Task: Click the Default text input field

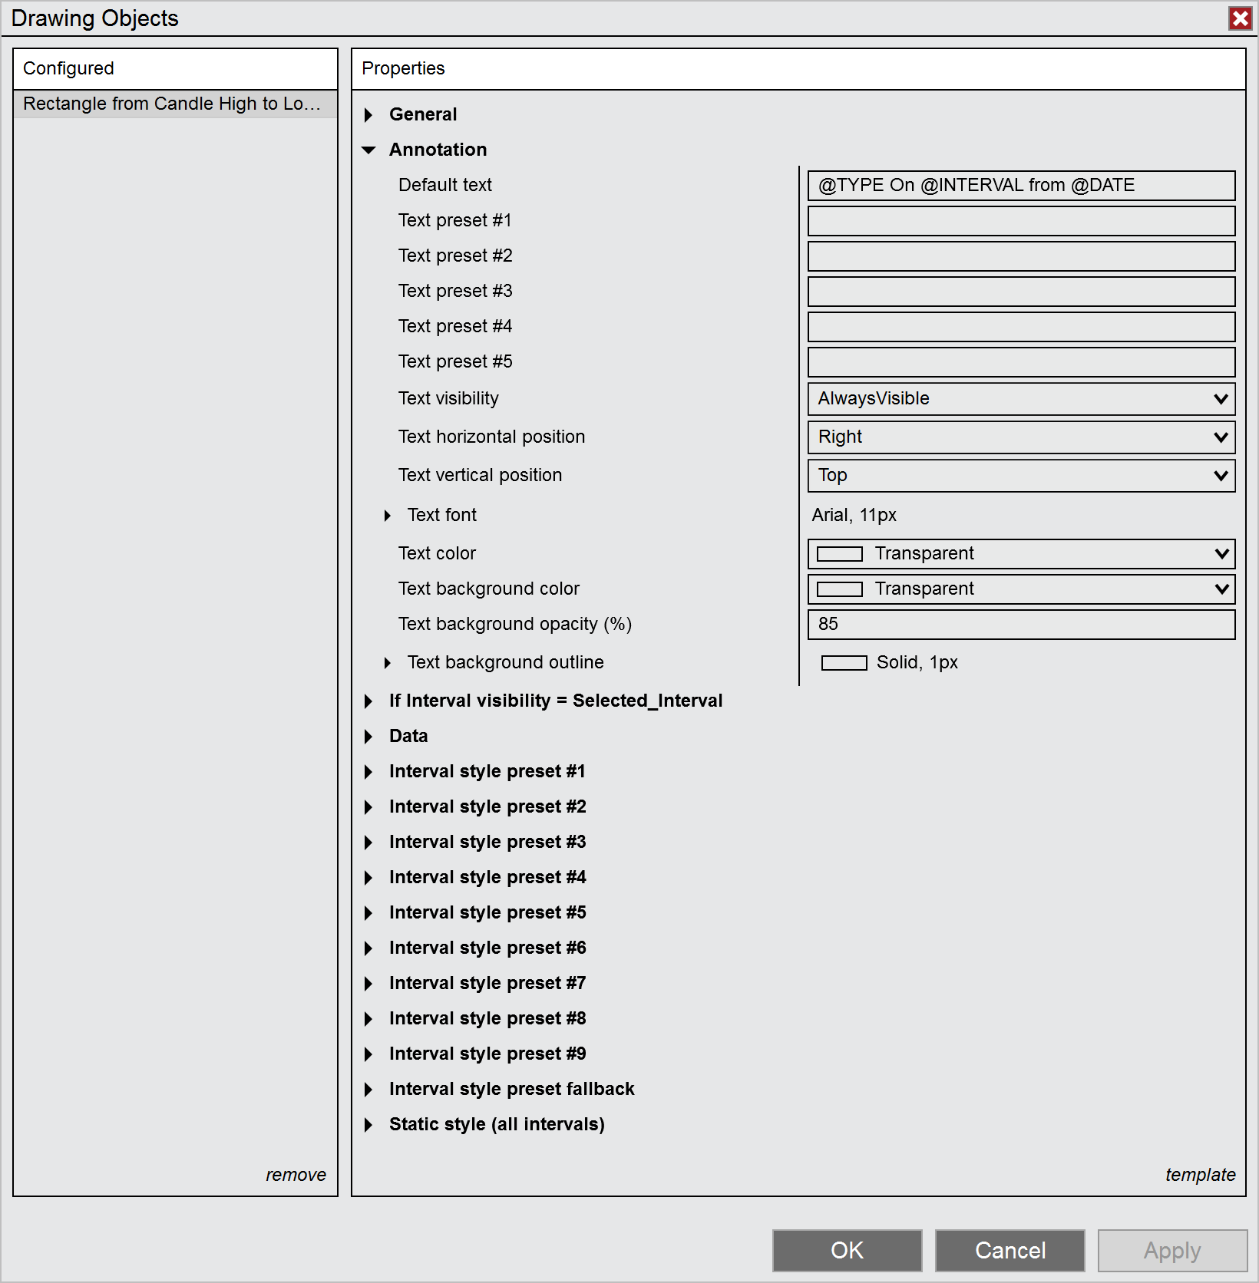Action: (1021, 186)
